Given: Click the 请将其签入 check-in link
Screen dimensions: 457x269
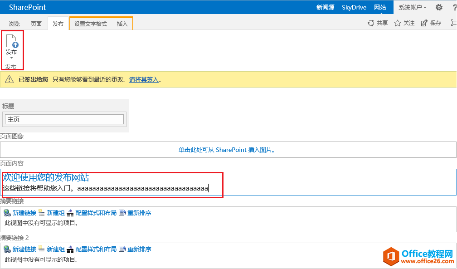Looking at the screenshot, I should pyautogui.click(x=145, y=79).
